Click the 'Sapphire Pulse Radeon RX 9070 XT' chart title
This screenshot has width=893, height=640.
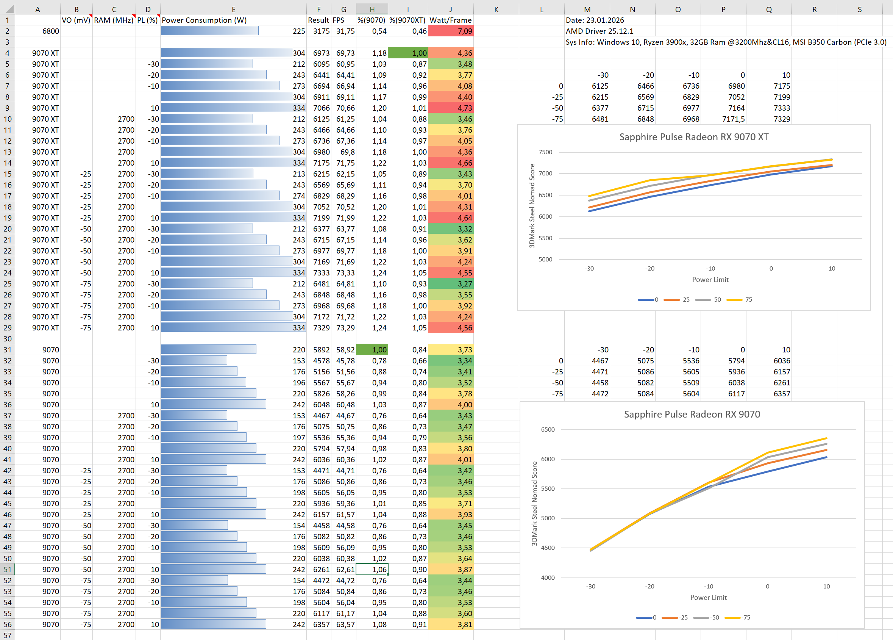pyautogui.click(x=693, y=137)
